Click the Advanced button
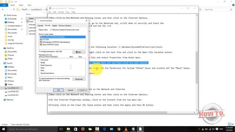This screenshot has width=235, height=132. 79,79
